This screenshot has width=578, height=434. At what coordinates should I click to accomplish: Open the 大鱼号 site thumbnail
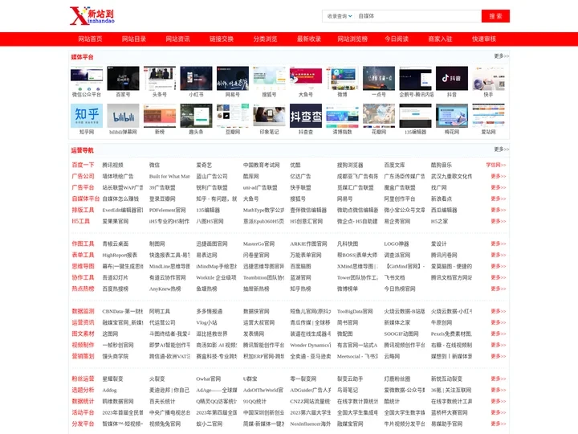click(x=306, y=79)
